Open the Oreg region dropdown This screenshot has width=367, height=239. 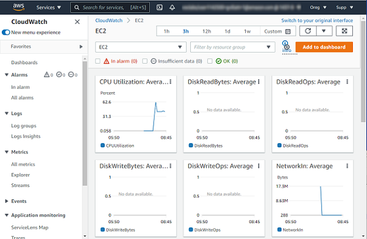click(318, 7)
